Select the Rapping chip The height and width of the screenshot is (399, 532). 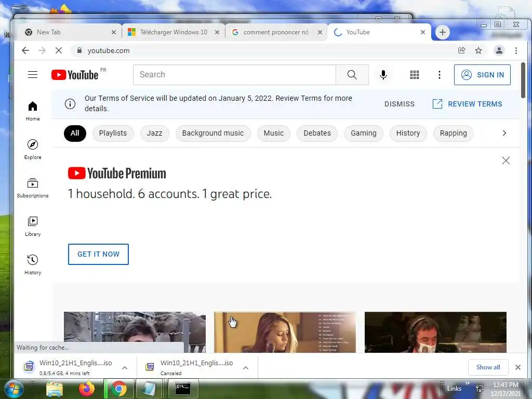(x=453, y=133)
